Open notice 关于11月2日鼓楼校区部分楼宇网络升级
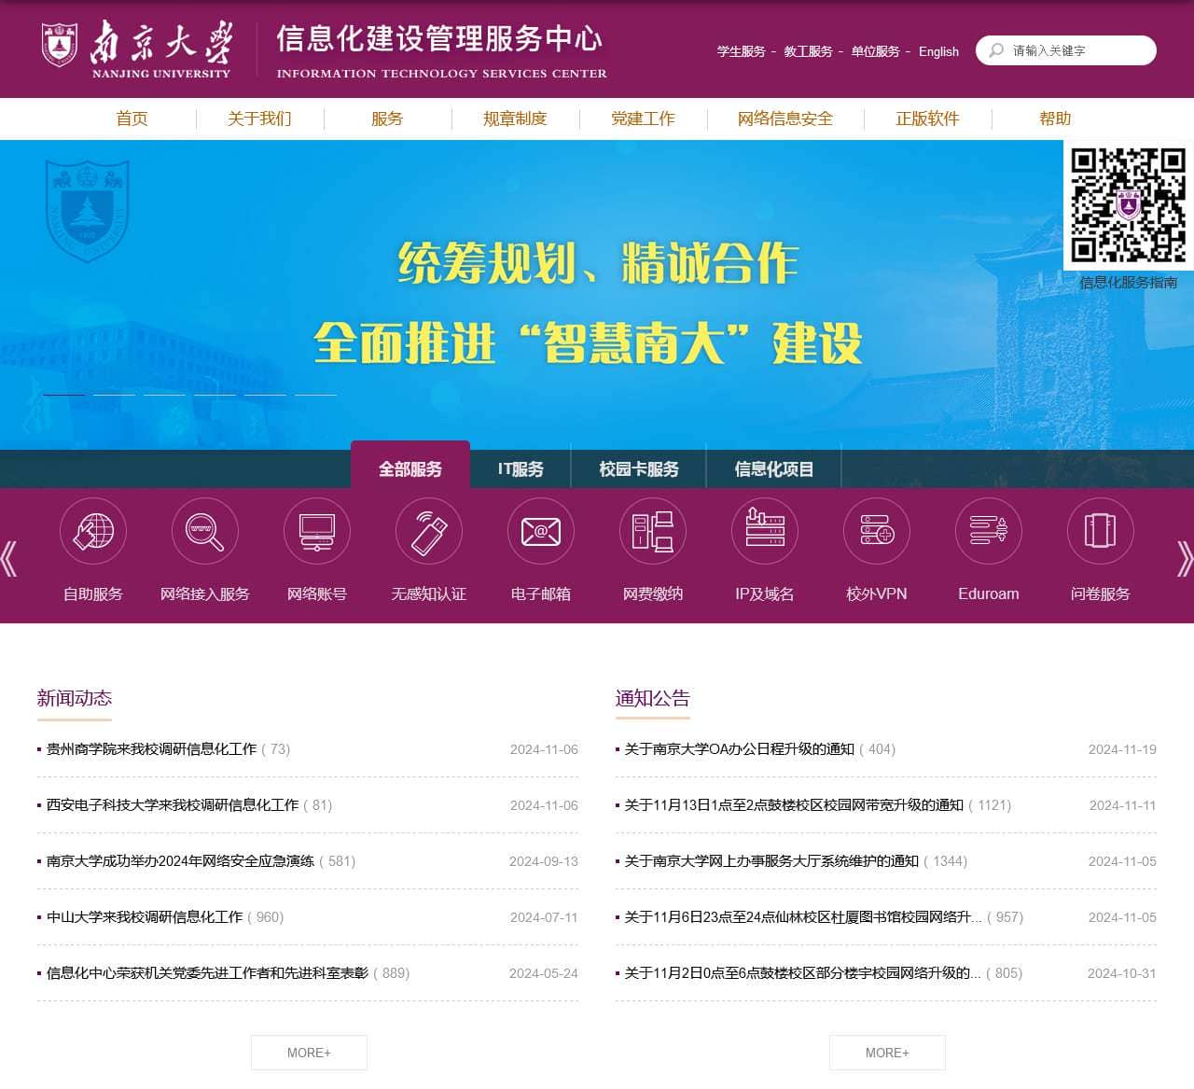Screen dimensions: 1194x1089 point(802,972)
